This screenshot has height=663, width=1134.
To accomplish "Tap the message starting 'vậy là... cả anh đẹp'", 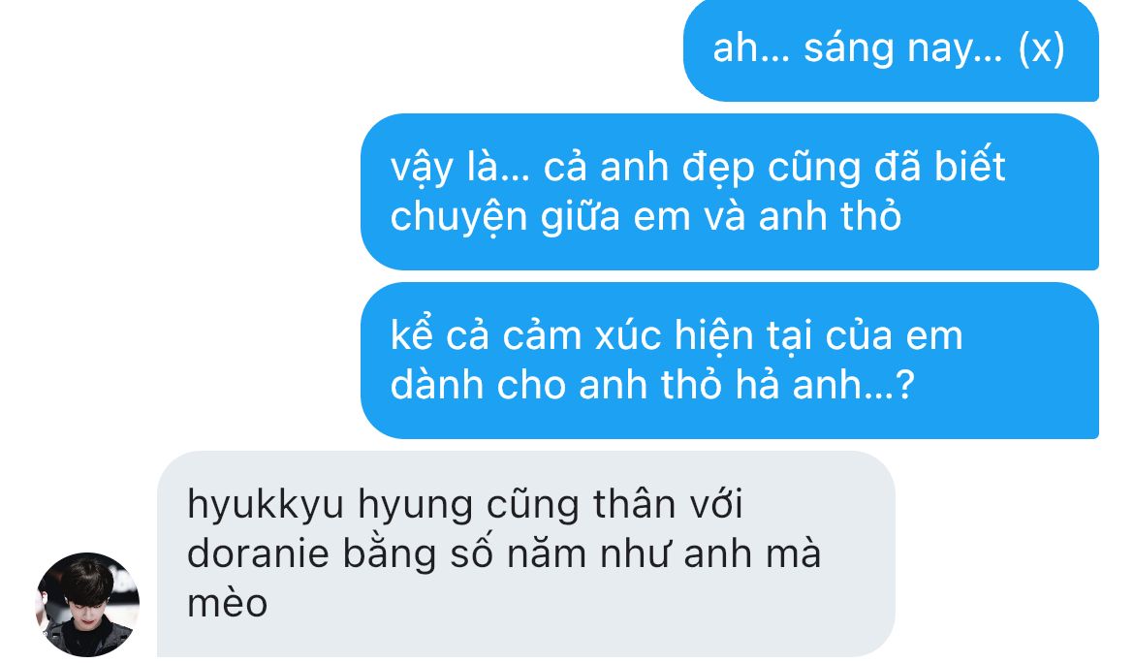I will [730, 192].
